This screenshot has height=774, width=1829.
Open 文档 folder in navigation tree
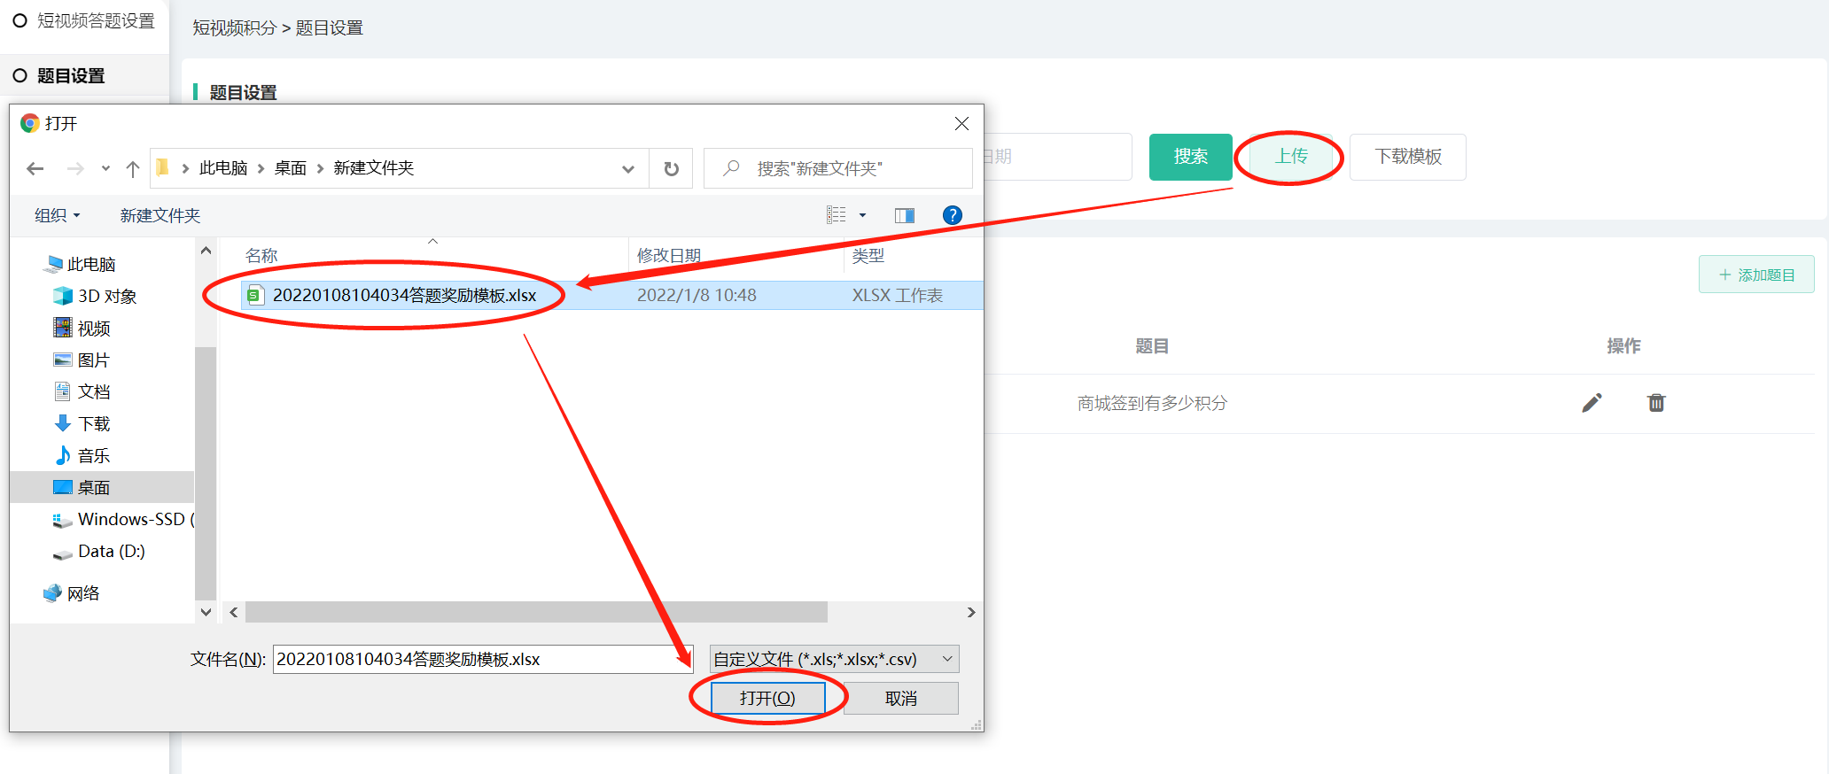82,391
